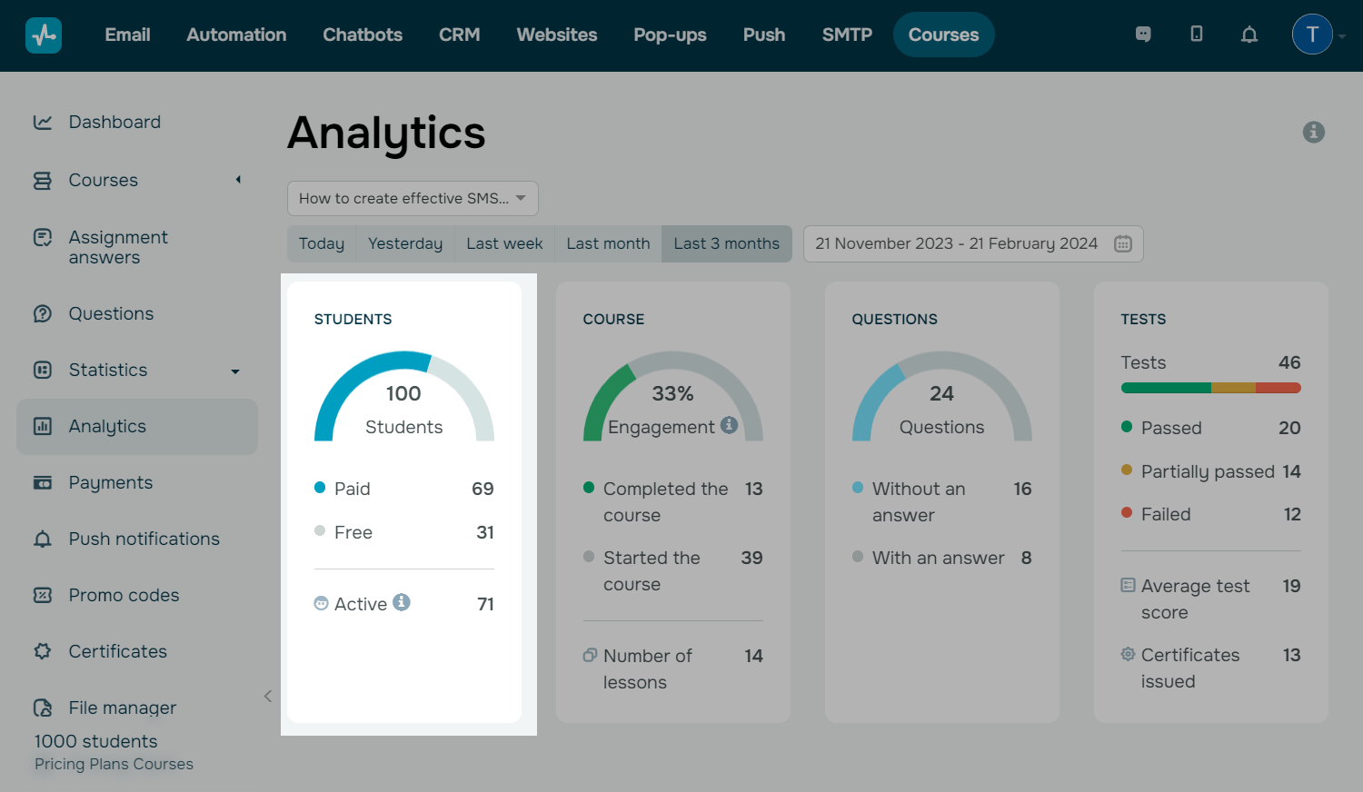Switch to the Chatbots tab
Screen dimensions: 1363x792
click(363, 35)
